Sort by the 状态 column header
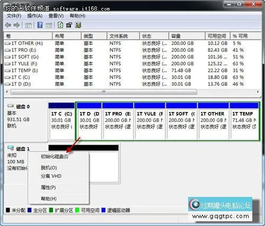This screenshot has height=226, width=265. (154, 36)
